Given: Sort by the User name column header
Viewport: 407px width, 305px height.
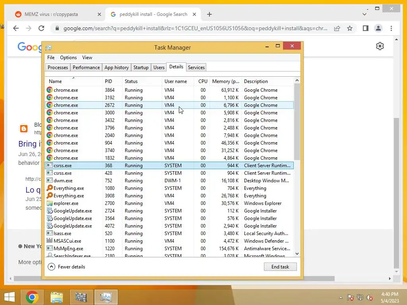Looking at the screenshot, I should click(x=178, y=81).
